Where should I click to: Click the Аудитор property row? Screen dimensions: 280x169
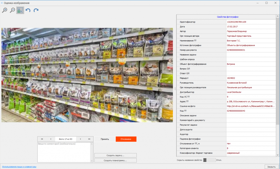point(226,134)
